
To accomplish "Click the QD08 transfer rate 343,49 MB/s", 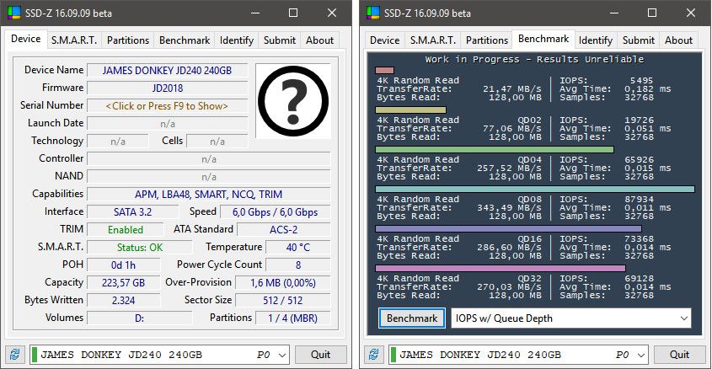I will (509, 208).
